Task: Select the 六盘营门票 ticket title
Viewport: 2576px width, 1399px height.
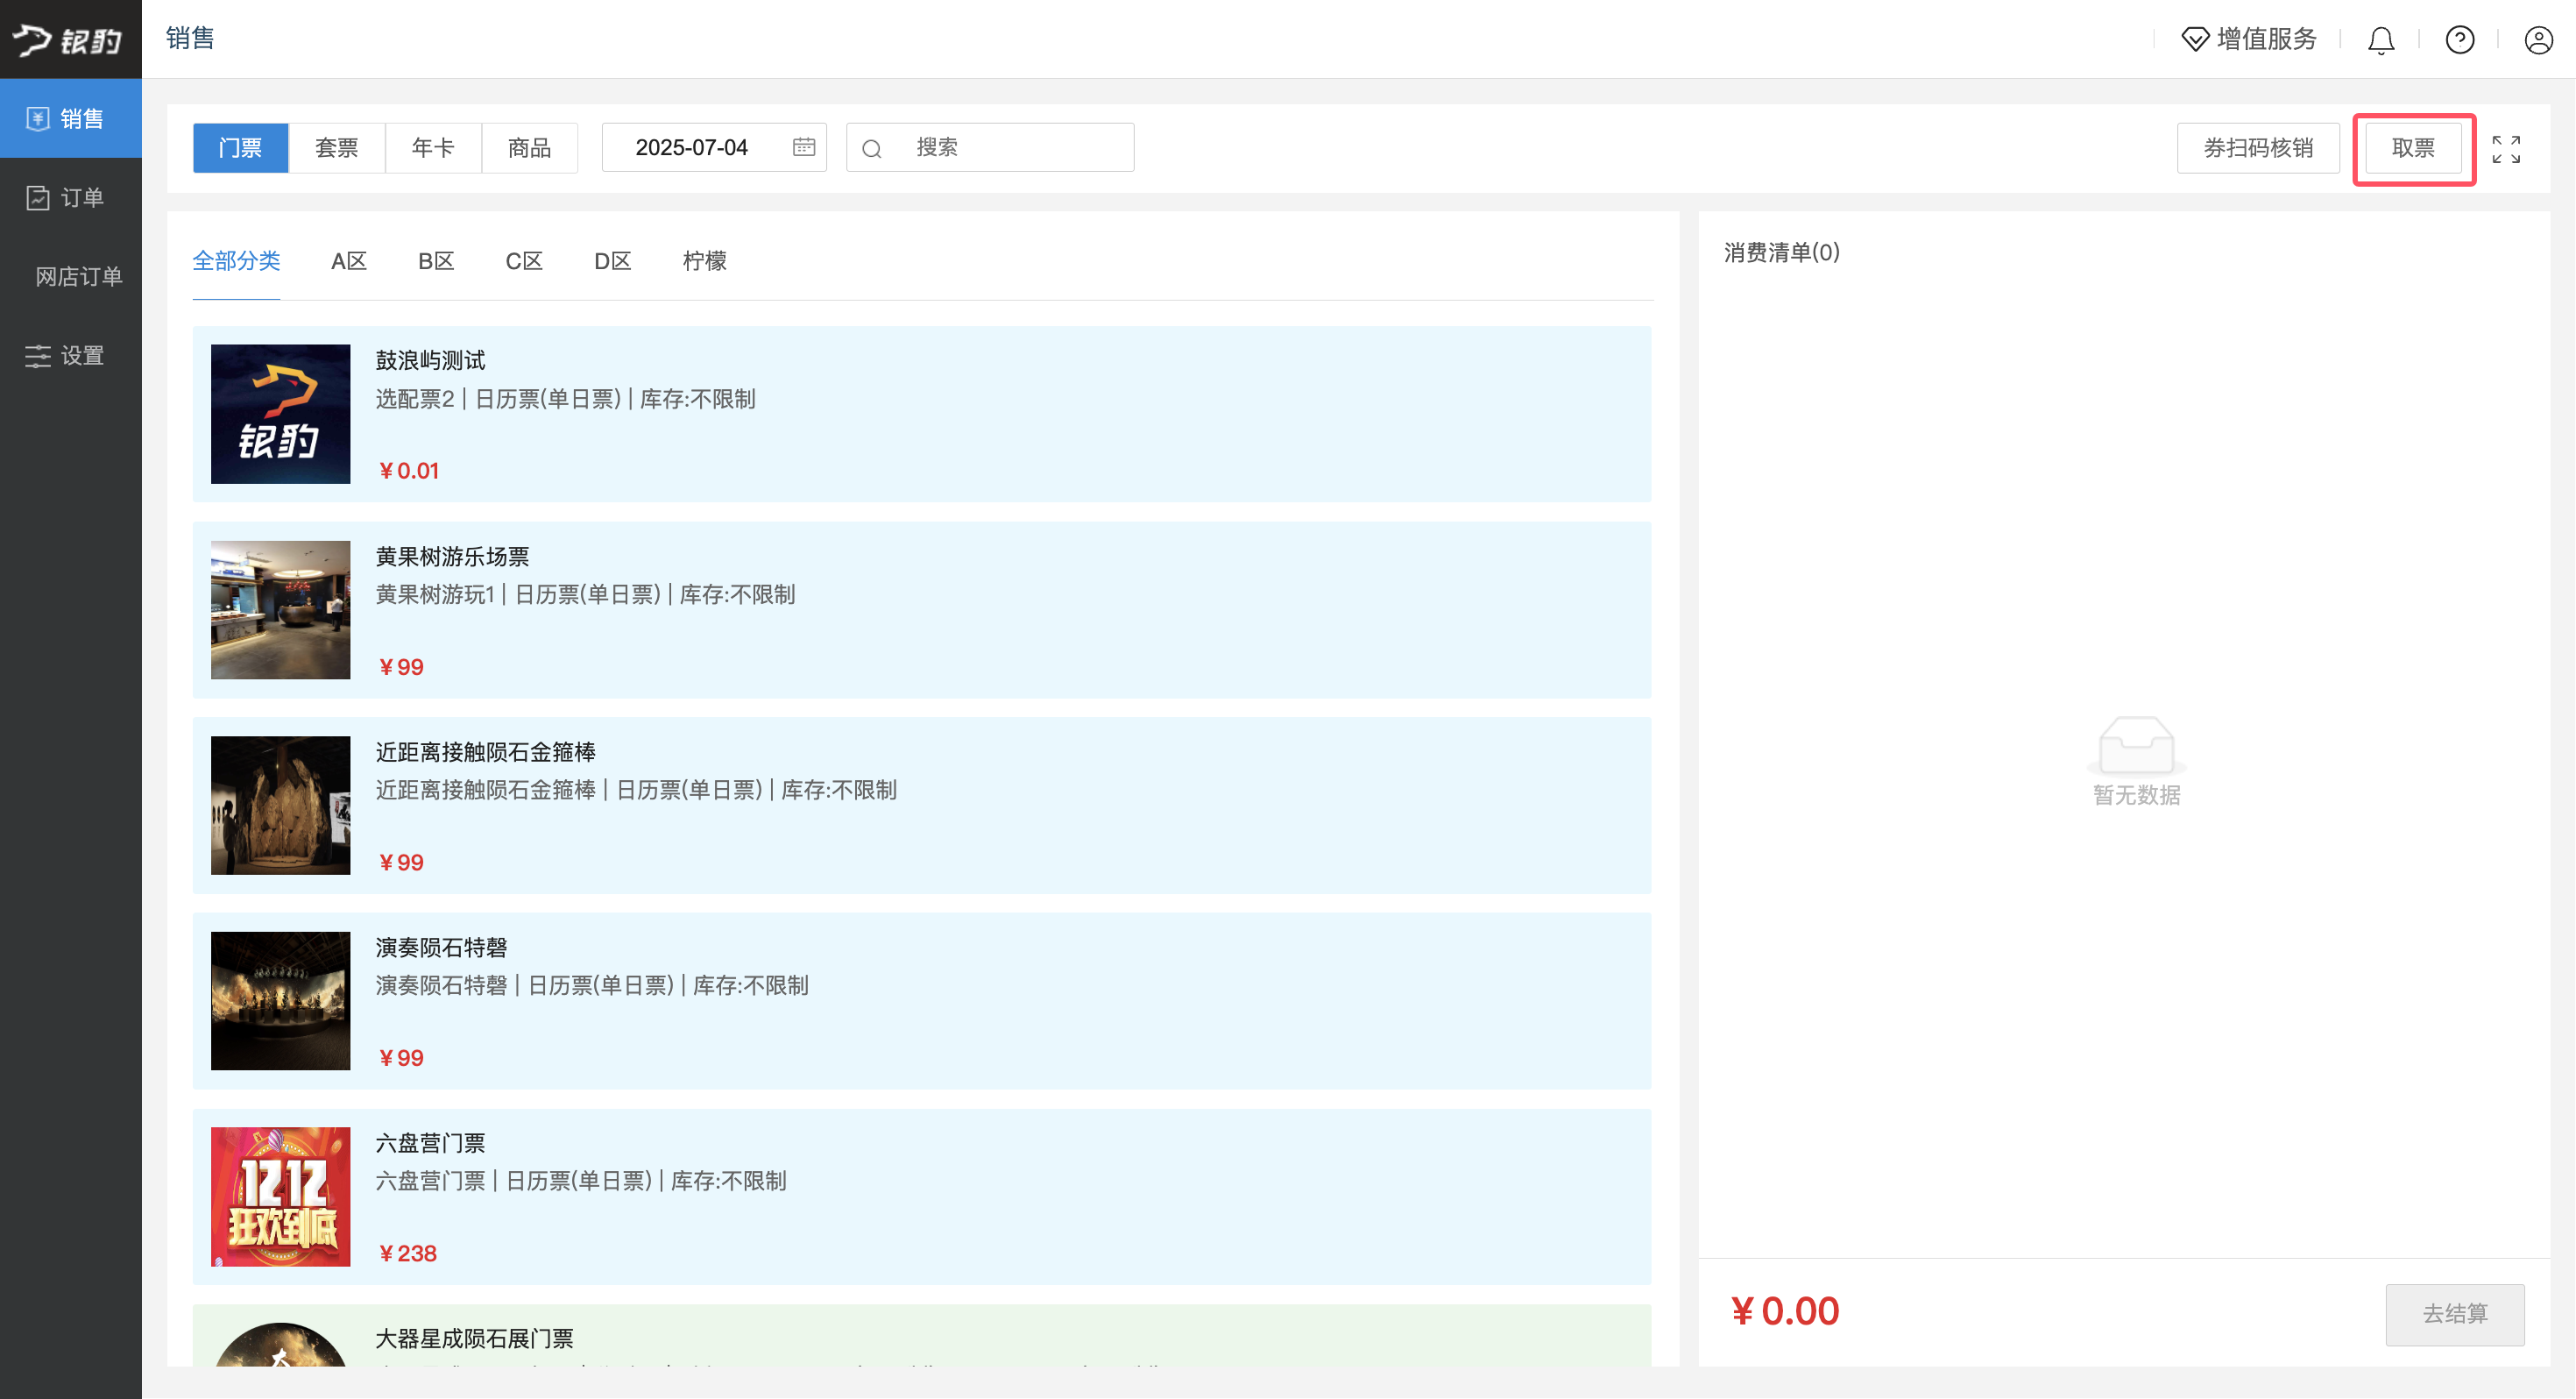Action: pos(431,1142)
